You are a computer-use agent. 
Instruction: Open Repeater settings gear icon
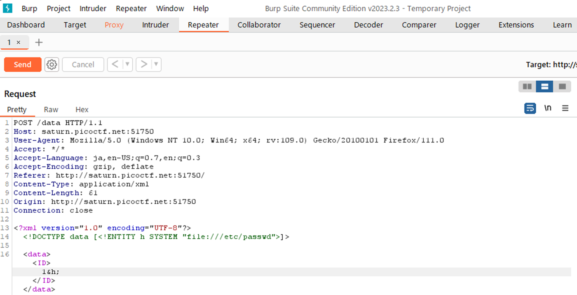tap(52, 65)
